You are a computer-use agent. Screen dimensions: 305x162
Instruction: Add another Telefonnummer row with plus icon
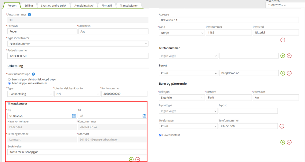point(283,56)
